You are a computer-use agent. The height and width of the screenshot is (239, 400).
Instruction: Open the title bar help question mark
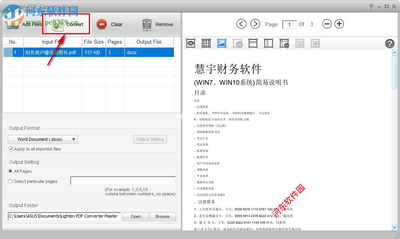(x=371, y=7)
